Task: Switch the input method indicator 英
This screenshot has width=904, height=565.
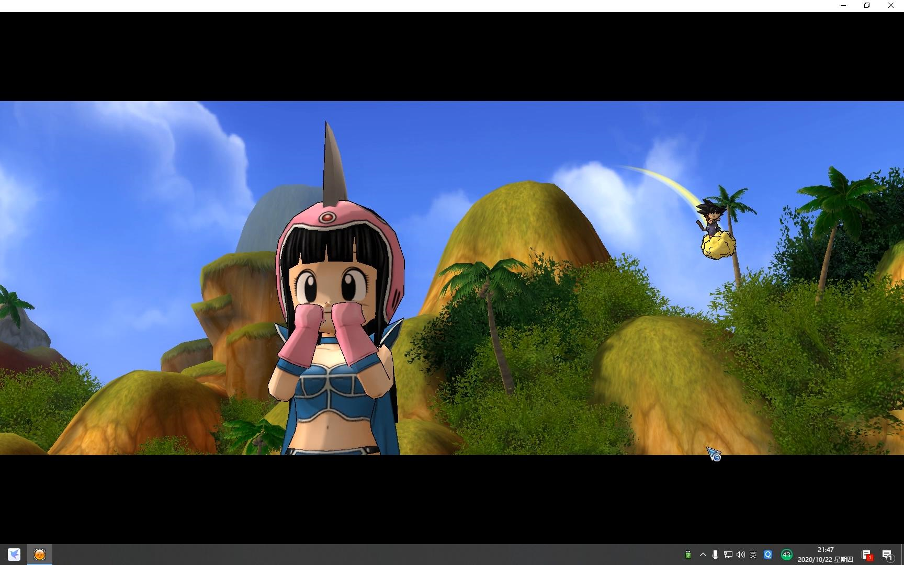Action: [x=753, y=555]
